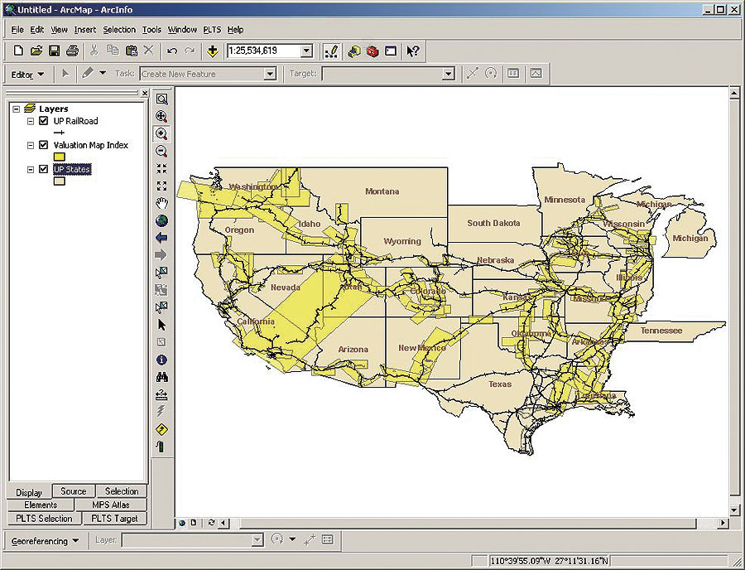745x570 pixels.
Task: Click the horizontal scrollbar right arrow
Action: click(x=723, y=523)
